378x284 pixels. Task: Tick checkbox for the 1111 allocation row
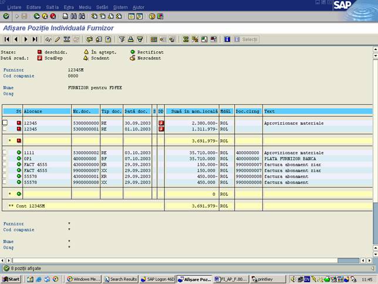[5, 153]
